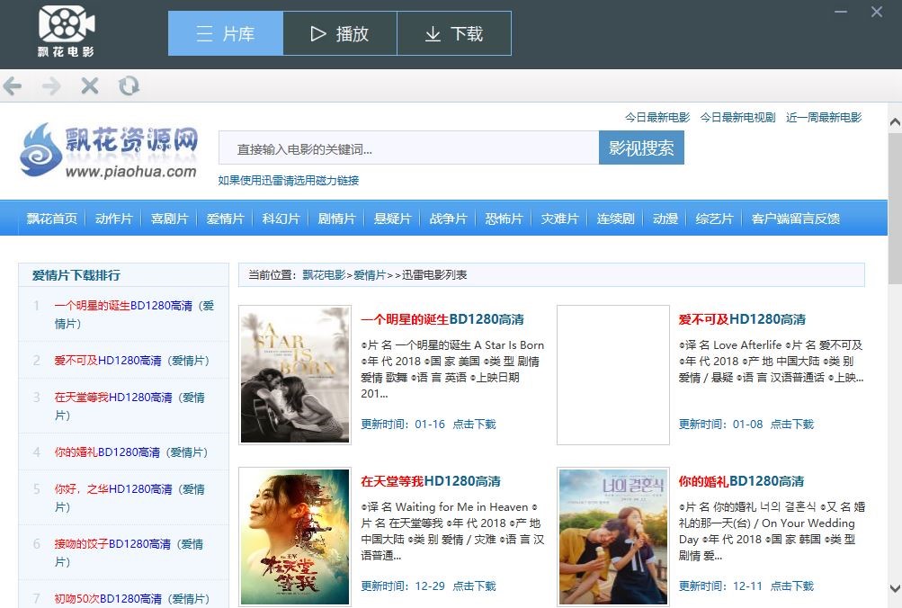This screenshot has width=902, height=608.
Task: Open 科幻片 category in navigation bar
Action: 281,219
